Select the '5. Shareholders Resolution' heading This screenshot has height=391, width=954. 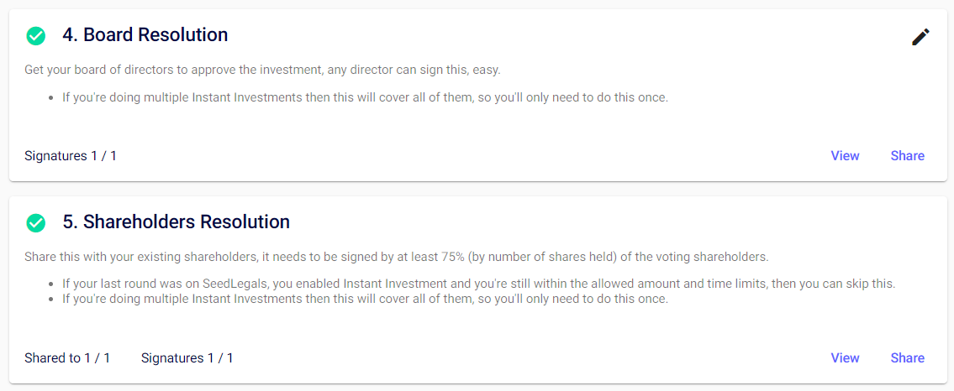coord(176,222)
